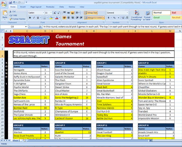Open the Conditional Formatting menu
182x147 pixels.
tap(136, 16)
